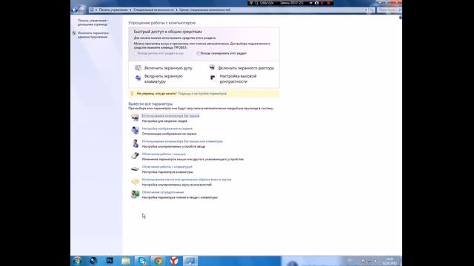
Task: Open the recommendations link after «Не уверены, откуда начать?»
Action: tap(202, 94)
